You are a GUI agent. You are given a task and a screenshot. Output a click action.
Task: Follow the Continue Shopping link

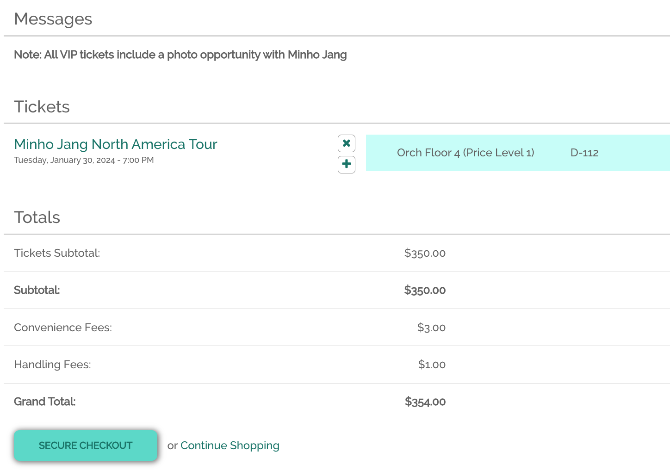230,445
